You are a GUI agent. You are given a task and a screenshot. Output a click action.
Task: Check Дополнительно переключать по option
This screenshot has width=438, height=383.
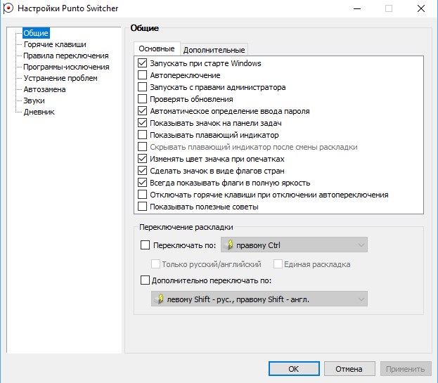(146, 280)
